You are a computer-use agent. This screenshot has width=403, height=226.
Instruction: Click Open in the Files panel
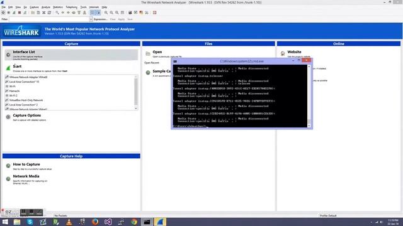click(x=157, y=52)
